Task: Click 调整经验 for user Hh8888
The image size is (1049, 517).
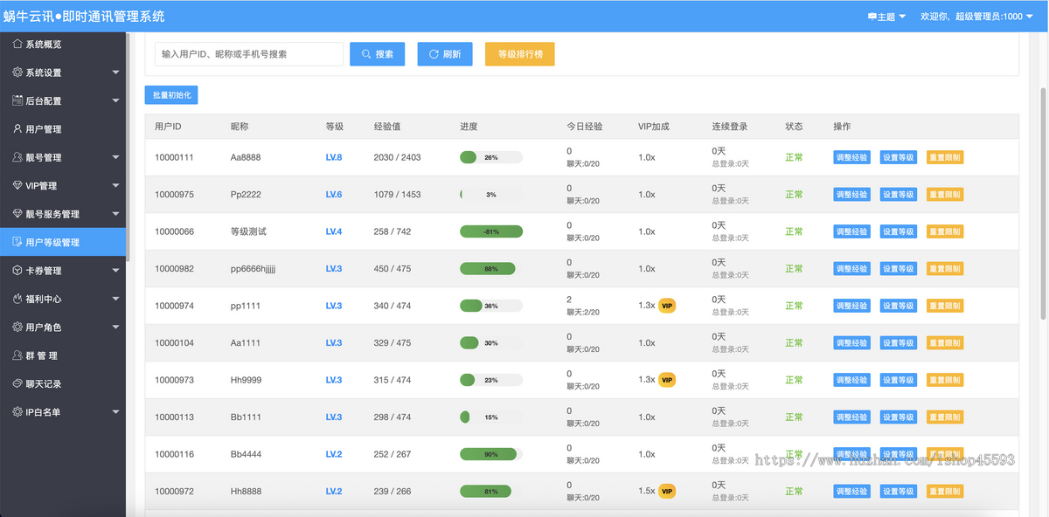Action: pos(851,492)
